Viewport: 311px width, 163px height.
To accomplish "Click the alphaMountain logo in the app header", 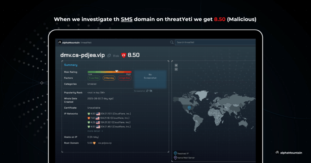I will point(69,43).
